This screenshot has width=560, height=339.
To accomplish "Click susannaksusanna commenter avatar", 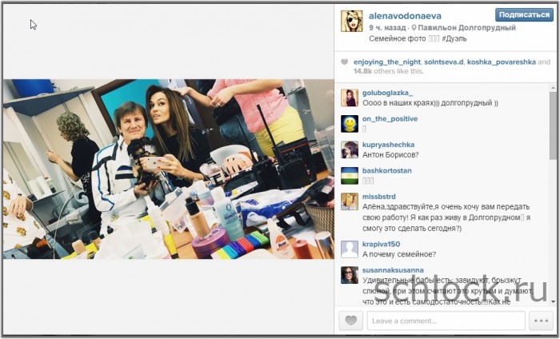I will [350, 275].
